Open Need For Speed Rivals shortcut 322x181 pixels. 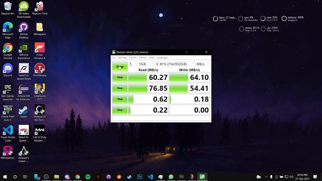[x=24, y=71]
